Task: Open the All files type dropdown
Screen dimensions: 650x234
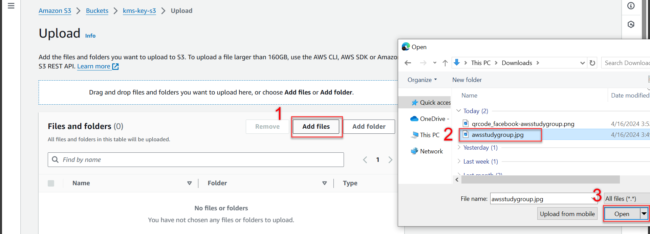Action: 627,199
